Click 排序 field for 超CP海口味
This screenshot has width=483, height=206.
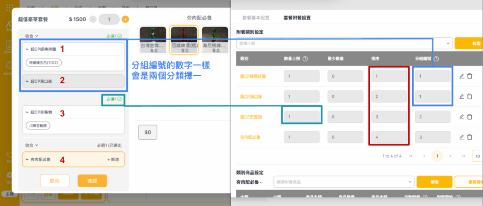[x=389, y=96]
